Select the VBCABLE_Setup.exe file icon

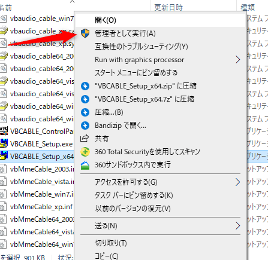4,143
